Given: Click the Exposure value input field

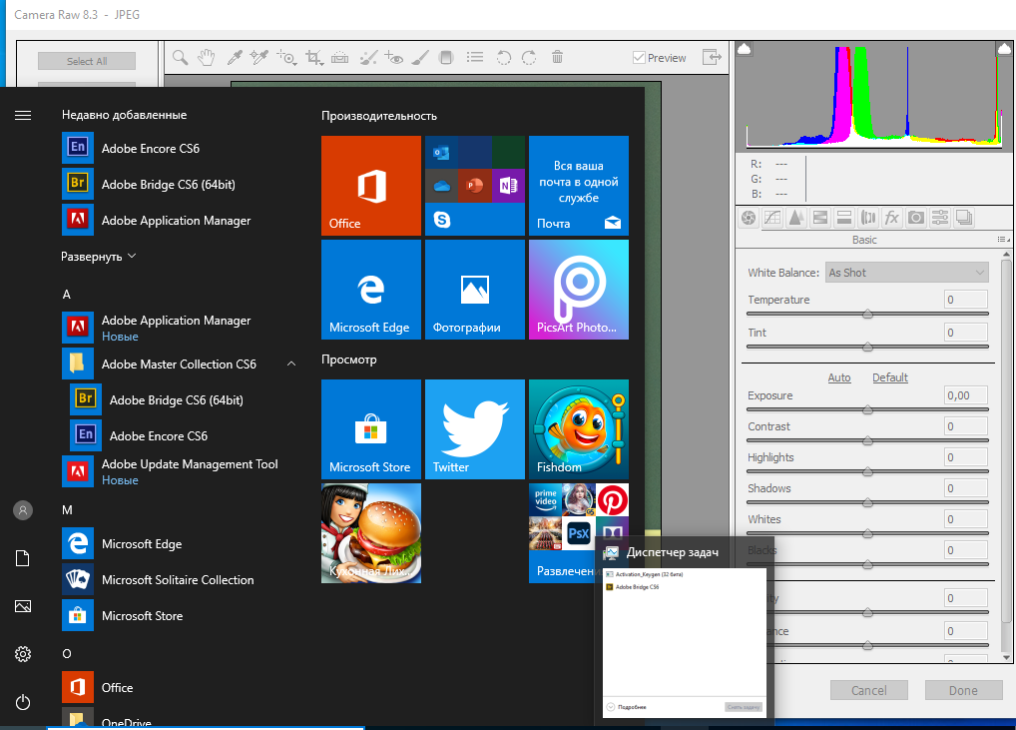Looking at the screenshot, I should coord(966,395).
